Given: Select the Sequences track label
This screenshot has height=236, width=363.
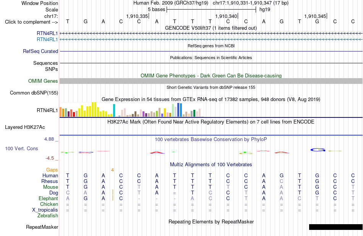Looking at the screenshot, I should coord(45,63).
